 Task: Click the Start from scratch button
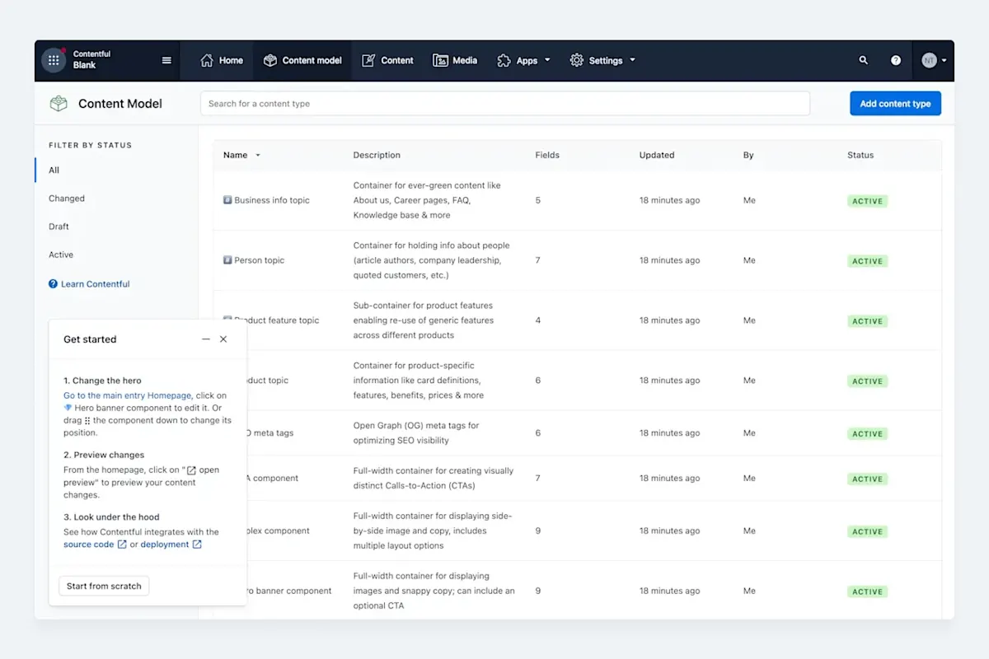pyautogui.click(x=104, y=586)
